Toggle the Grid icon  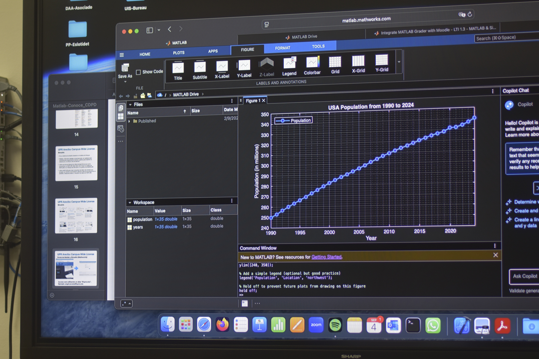pos(335,62)
